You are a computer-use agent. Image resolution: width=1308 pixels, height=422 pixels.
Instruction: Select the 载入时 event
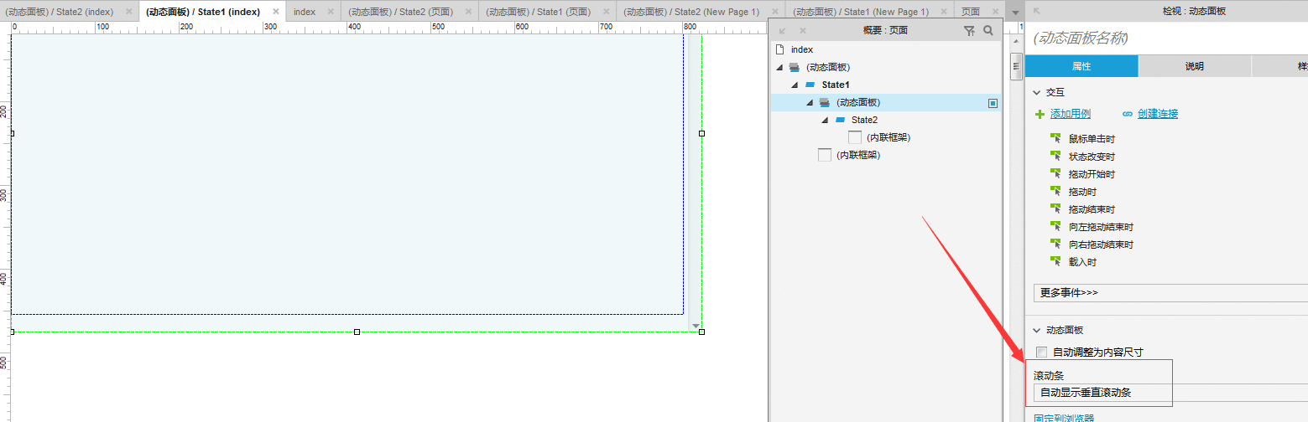click(x=1082, y=262)
